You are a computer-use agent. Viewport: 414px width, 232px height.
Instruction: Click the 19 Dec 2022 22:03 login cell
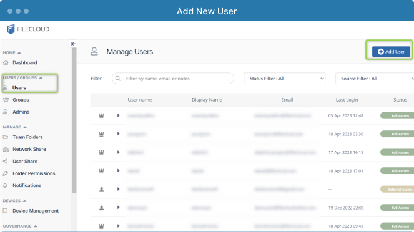pyautogui.click(x=345, y=208)
